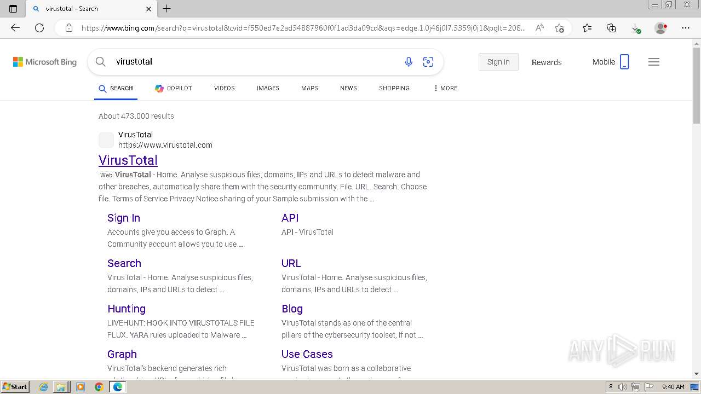The width and height of the screenshot is (701, 394).
Task: Close the virustotal - Search tab
Action: (x=149, y=9)
